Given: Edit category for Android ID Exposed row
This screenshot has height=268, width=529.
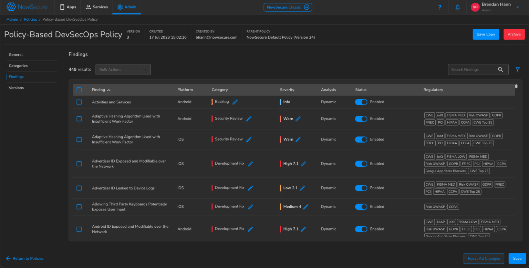Looking at the screenshot, I should click(250, 229).
